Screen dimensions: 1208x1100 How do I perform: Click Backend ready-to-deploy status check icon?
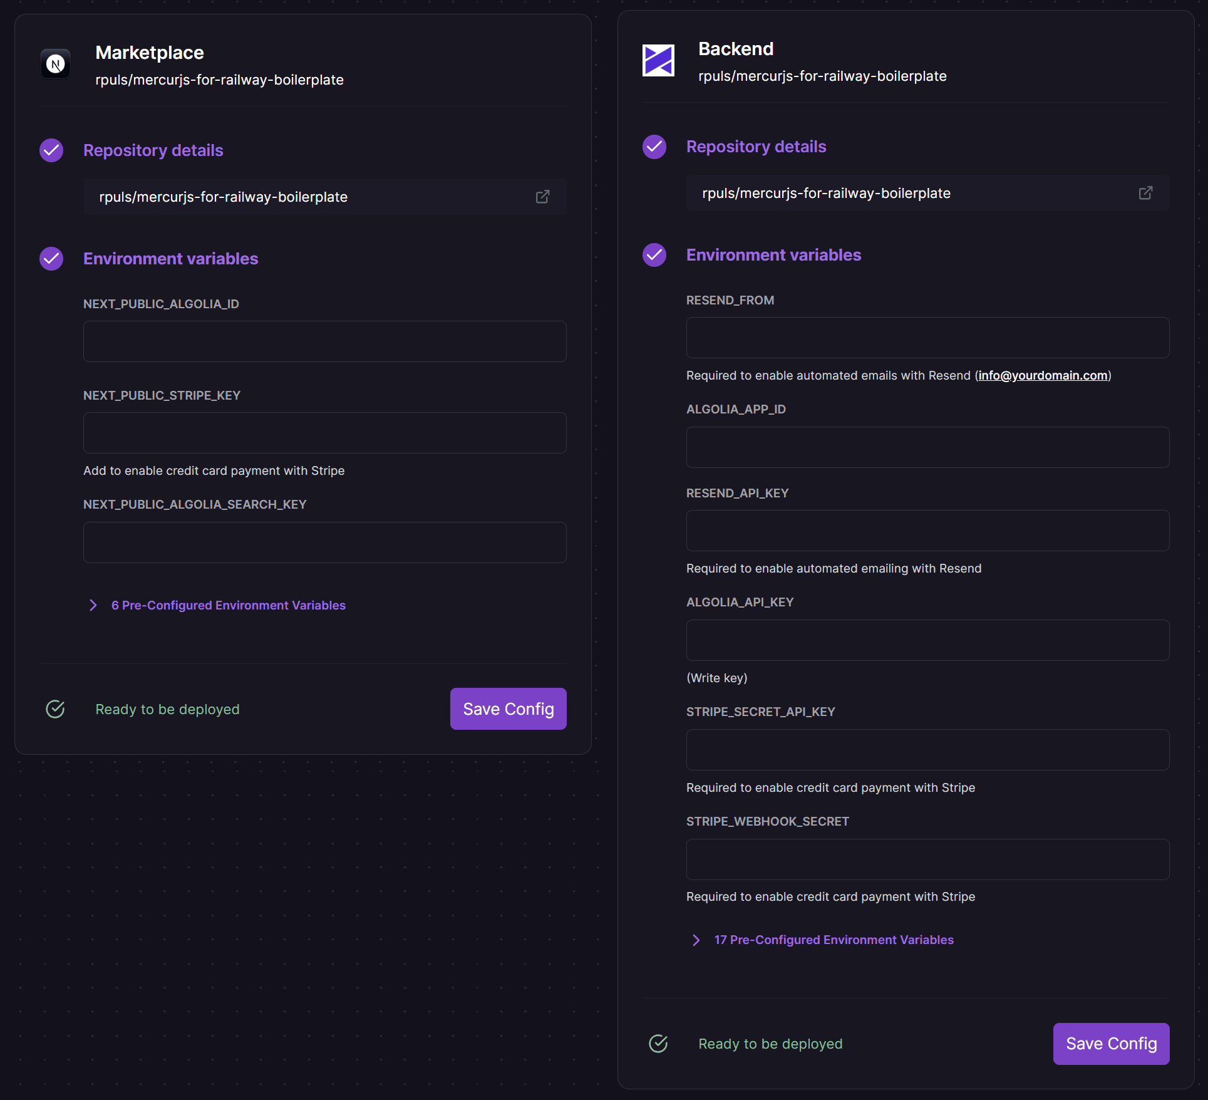(658, 1044)
